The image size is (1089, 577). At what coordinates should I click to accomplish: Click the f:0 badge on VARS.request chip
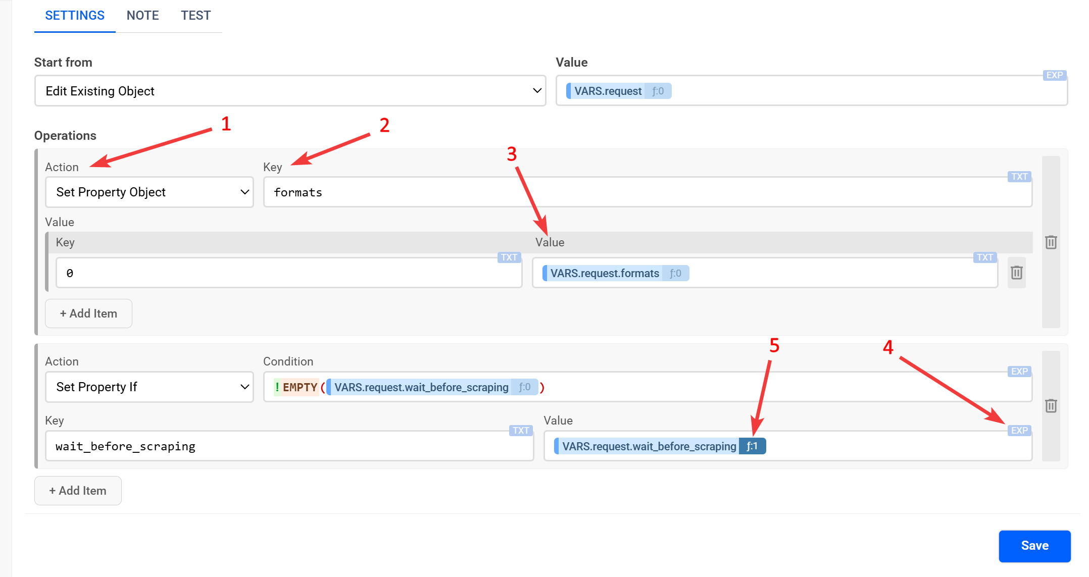tap(658, 91)
